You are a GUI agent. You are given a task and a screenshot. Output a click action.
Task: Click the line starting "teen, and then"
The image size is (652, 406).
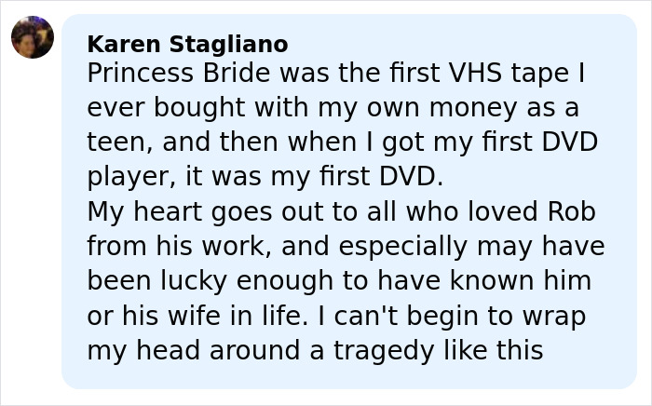pos(342,142)
